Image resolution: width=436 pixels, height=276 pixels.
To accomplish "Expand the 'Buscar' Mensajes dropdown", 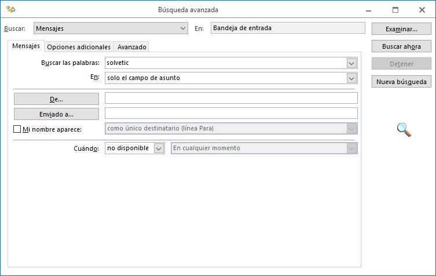I will pyautogui.click(x=183, y=28).
